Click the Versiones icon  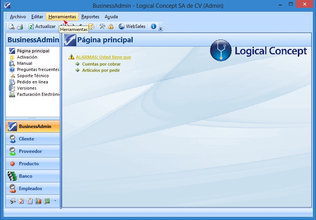[x=12, y=88]
